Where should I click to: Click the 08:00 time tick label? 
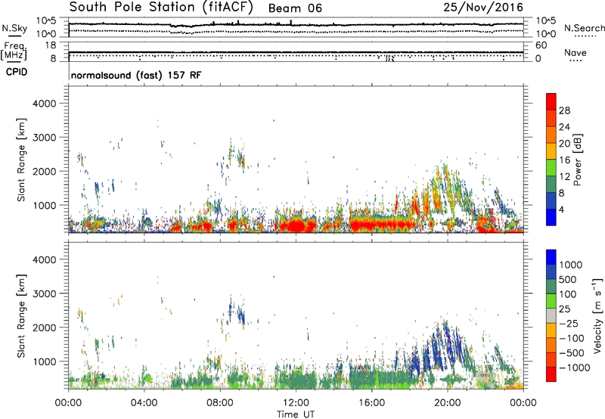pyautogui.click(x=220, y=403)
